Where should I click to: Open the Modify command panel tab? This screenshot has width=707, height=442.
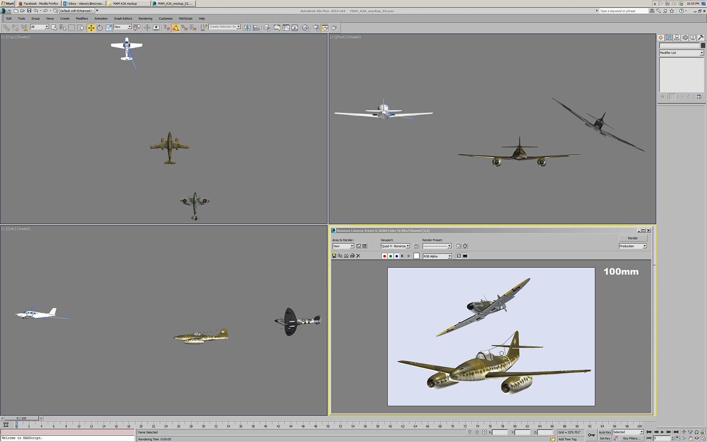[669, 38]
